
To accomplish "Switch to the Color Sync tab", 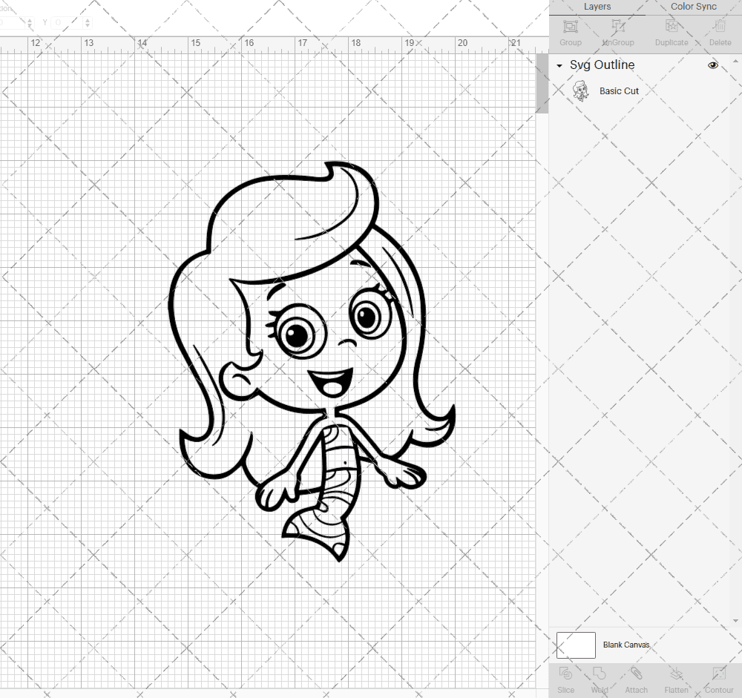I will click(x=693, y=7).
